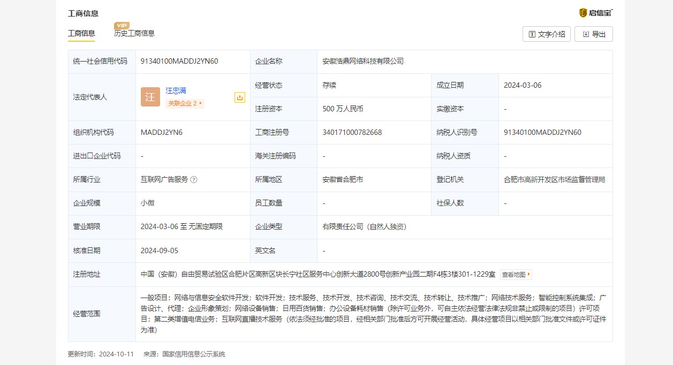The image size is (673, 365).
Task: Click 合肥市高新开发区市场监督管理局 registrar value
Action: pyautogui.click(x=555, y=180)
